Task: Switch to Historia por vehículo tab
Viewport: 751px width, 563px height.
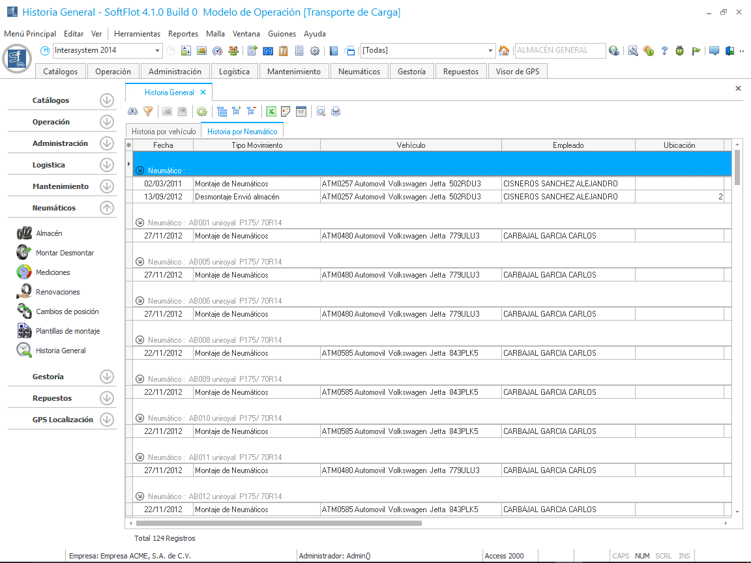Action: 163,132
